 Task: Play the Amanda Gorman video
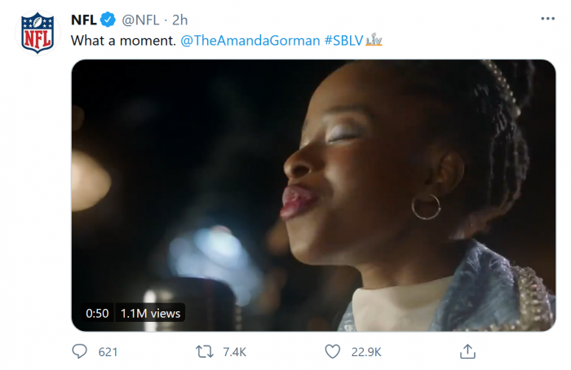point(313,196)
